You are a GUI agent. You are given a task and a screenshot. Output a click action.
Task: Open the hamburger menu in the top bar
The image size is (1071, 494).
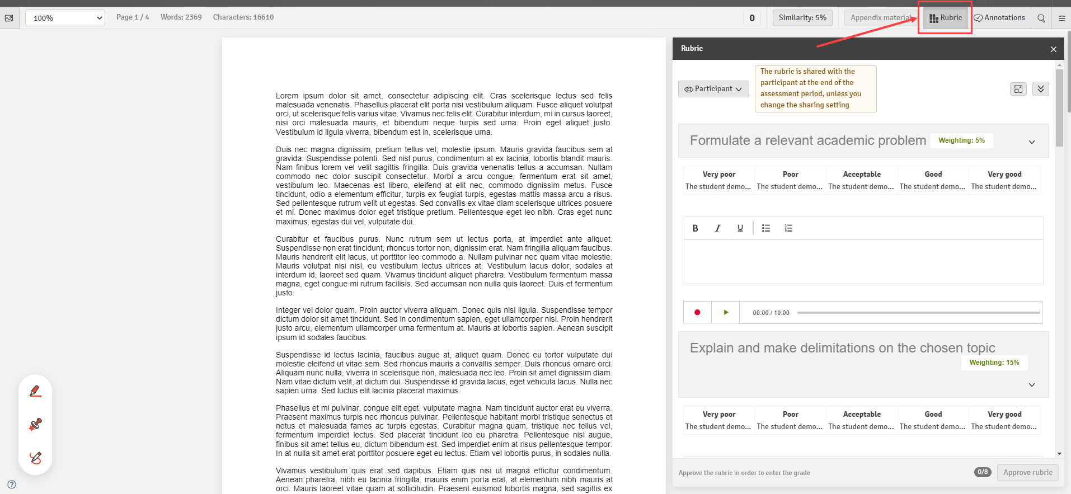point(1061,18)
